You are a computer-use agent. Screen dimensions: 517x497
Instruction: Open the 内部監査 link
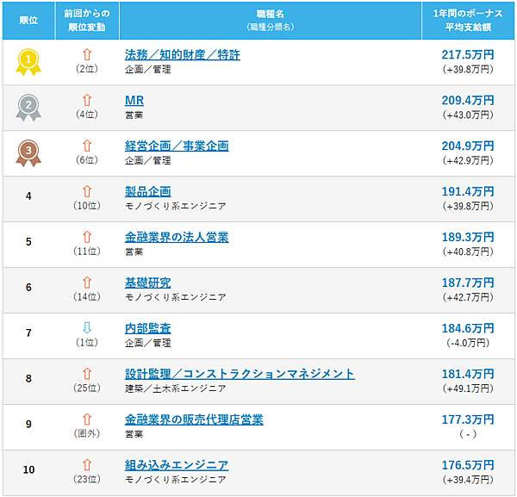(x=148, y=328)
